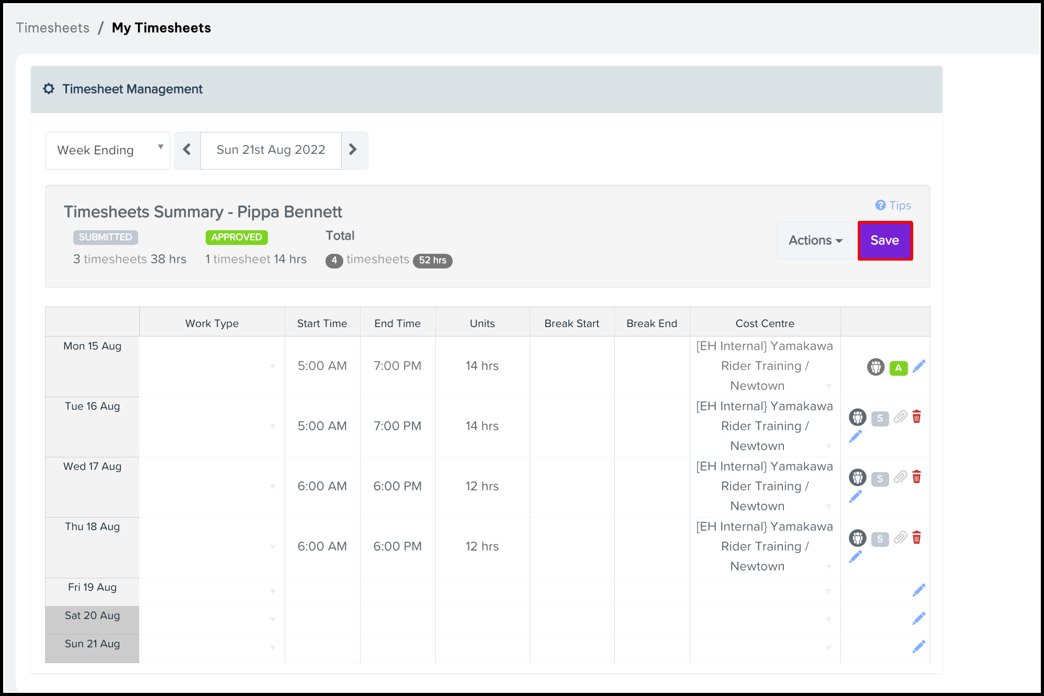
Task: Click Start Time cell for Wed 17 Aug
Action: click(322, 486)
